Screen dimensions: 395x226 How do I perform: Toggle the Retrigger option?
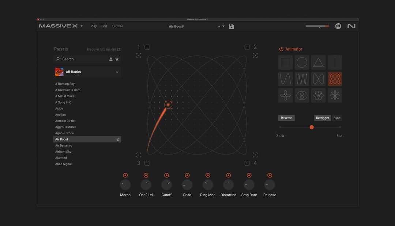point(322,118)
